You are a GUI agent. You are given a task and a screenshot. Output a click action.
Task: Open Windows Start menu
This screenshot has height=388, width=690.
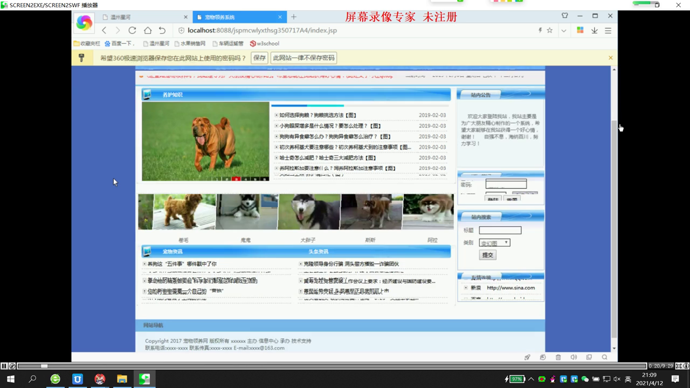pos(10,379)
